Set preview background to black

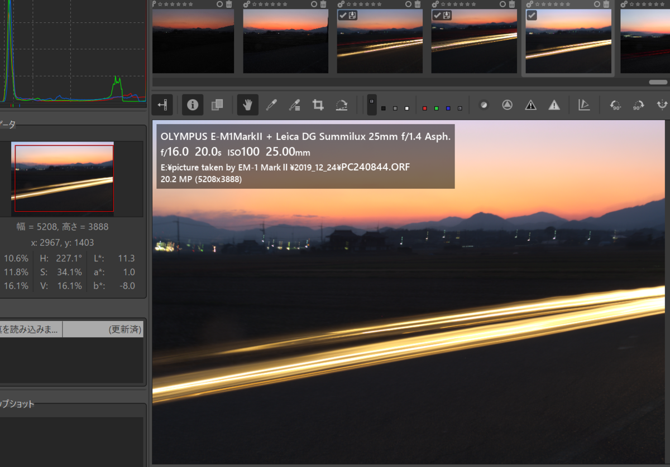384,108
